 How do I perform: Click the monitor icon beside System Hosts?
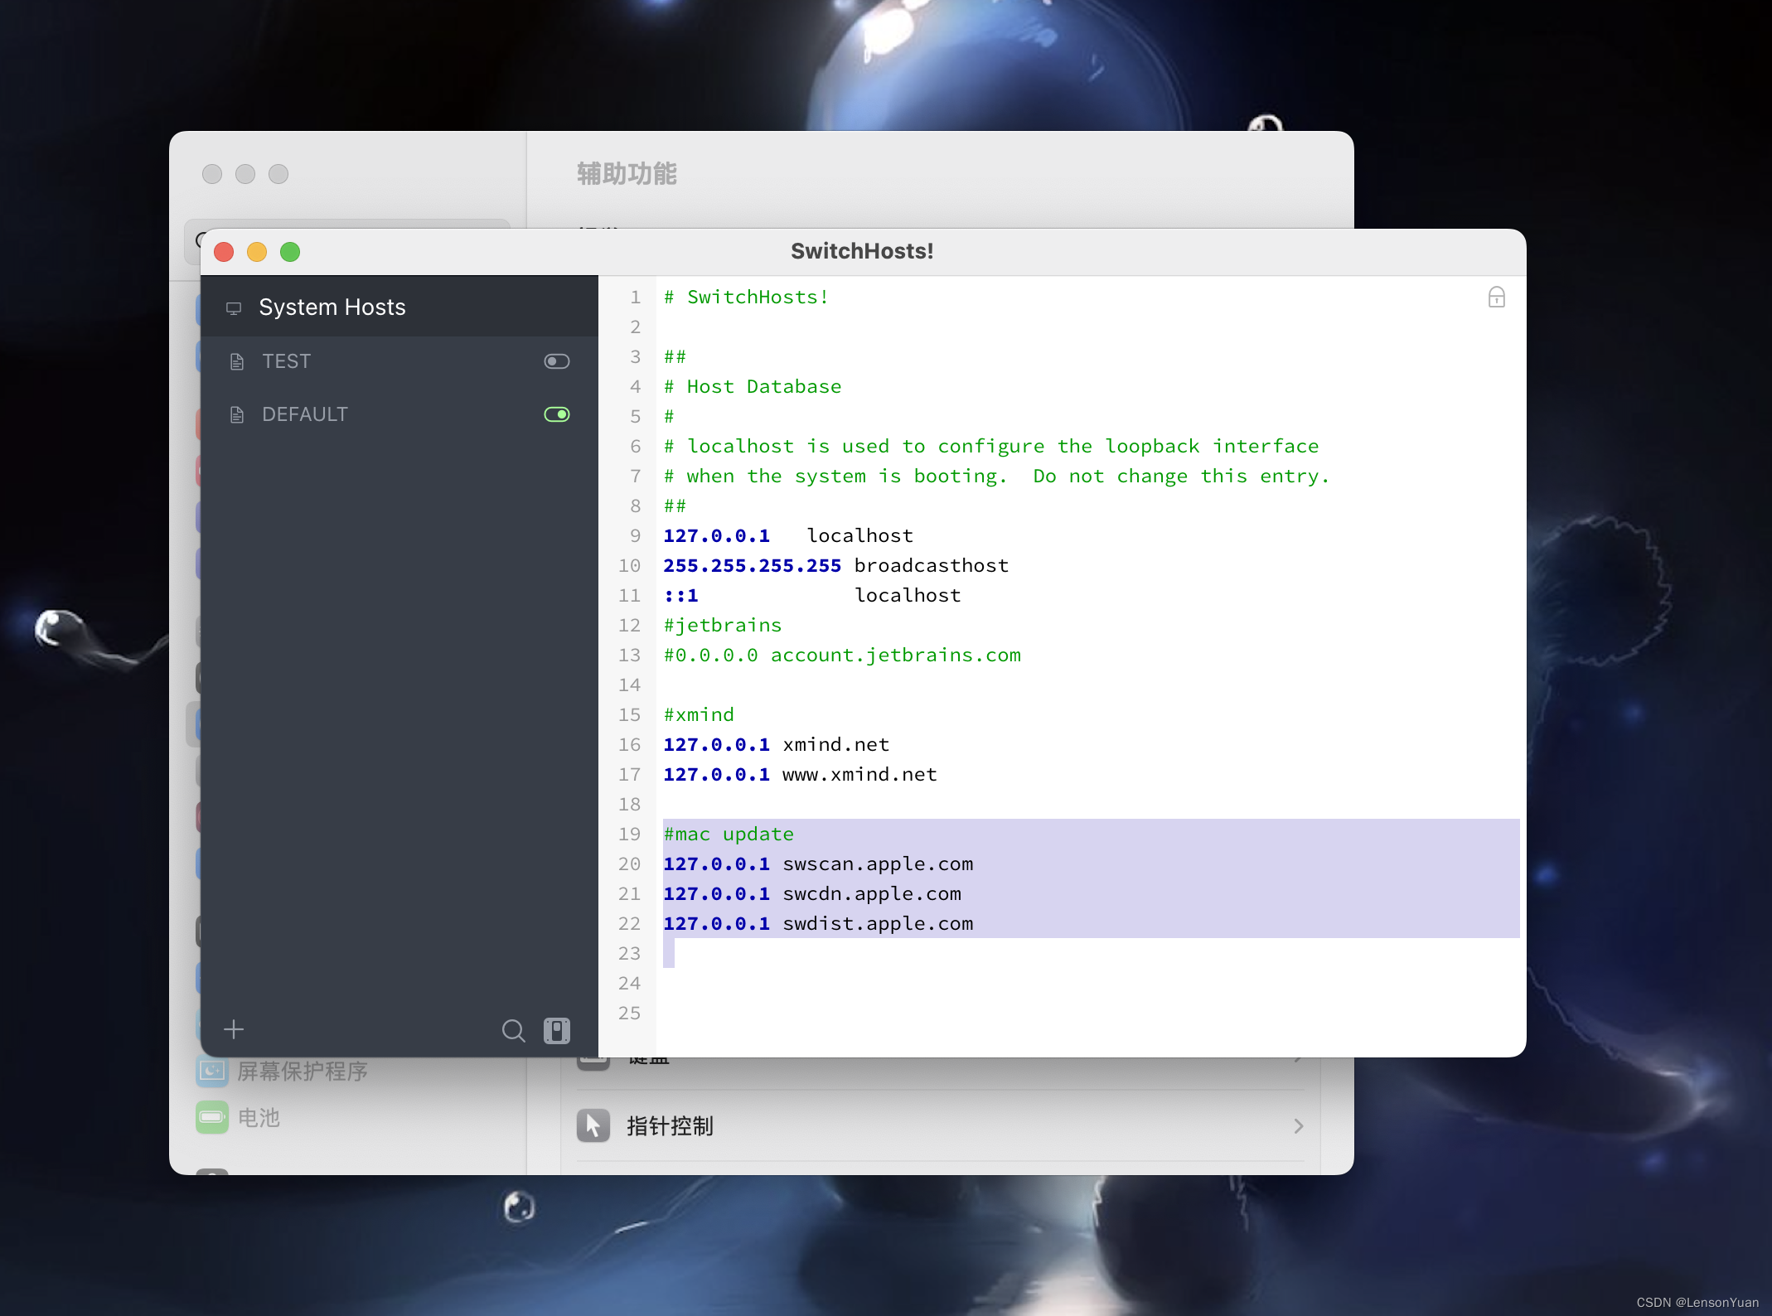pyautogui.click(x=234, y=308)
